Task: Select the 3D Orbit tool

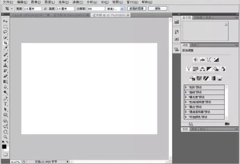Action: tap(5, 126)
